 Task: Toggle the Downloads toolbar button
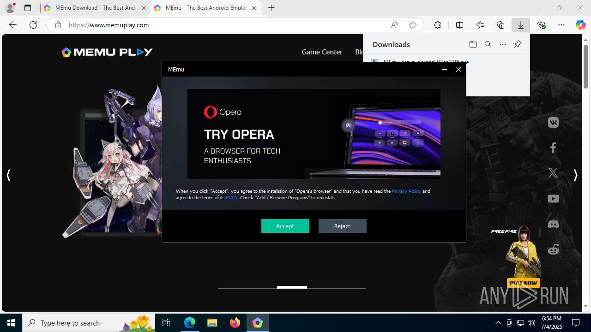click(x=521, y=25)
